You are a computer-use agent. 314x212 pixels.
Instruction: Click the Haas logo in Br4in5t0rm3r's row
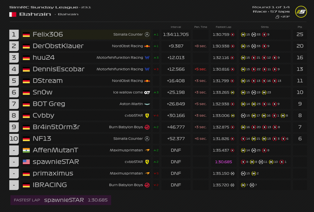click(x=147, y=127)
